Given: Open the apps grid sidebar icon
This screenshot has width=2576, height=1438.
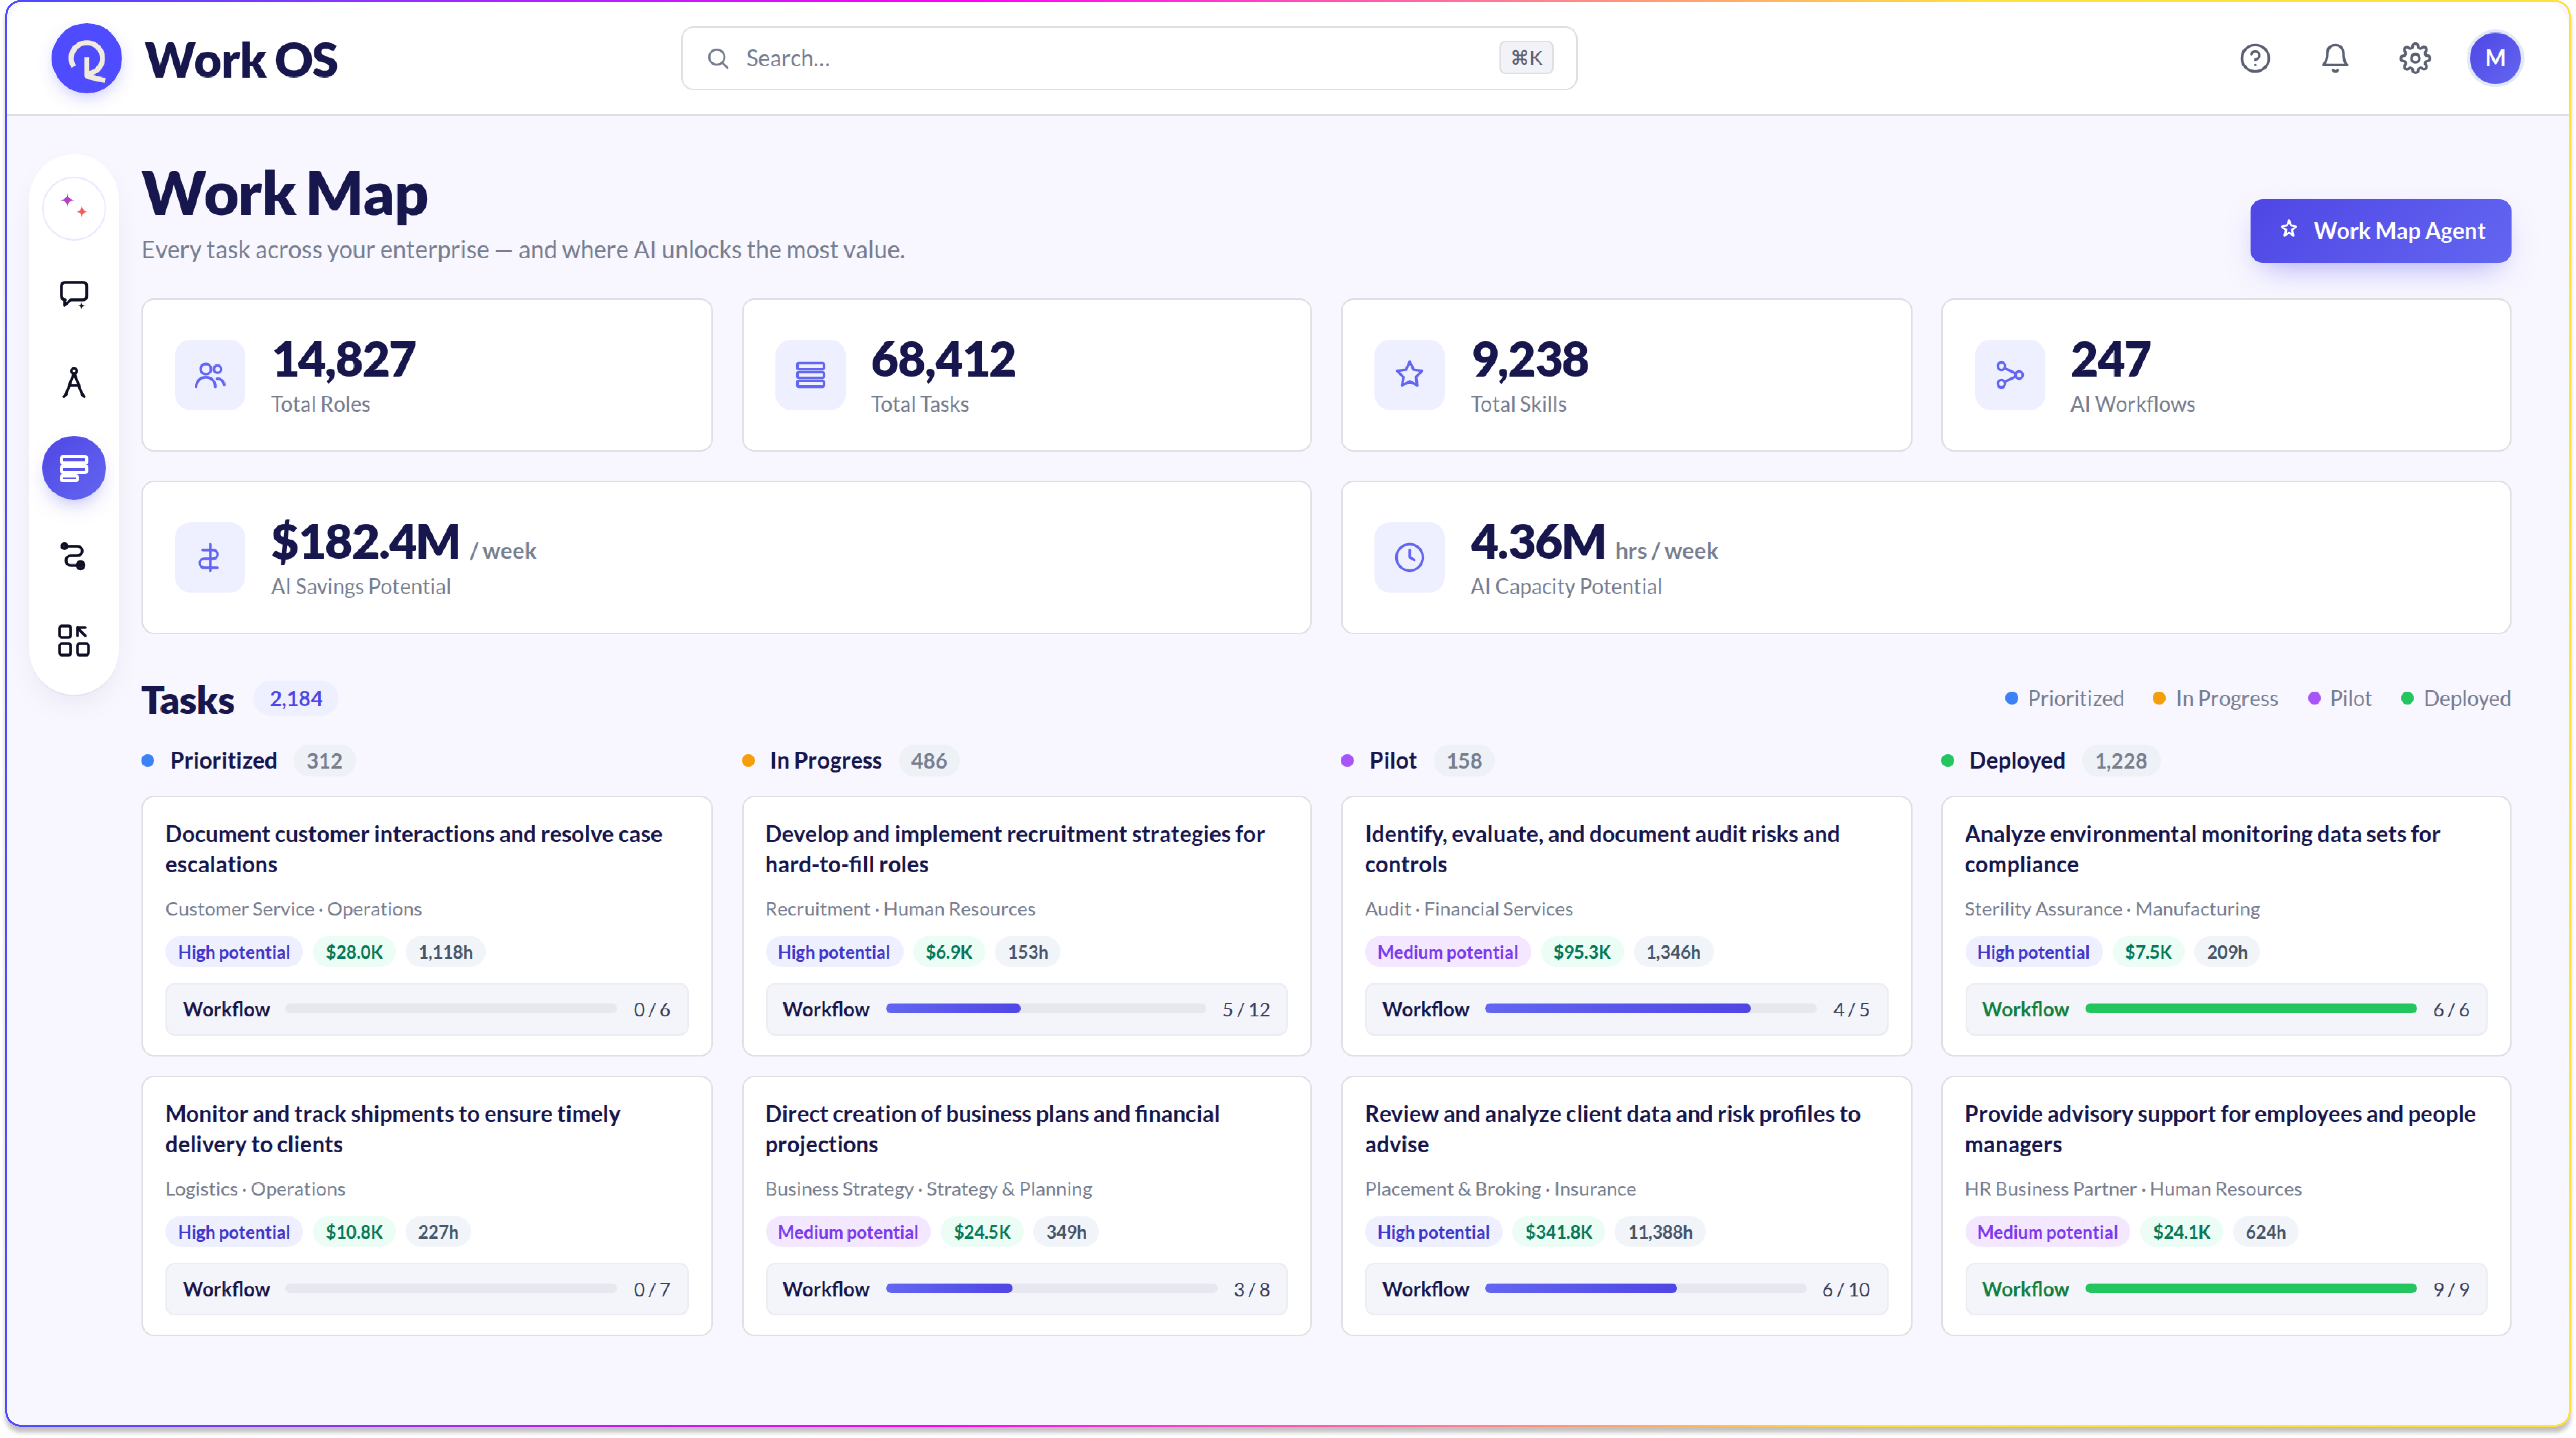Looking at the screenshot, I should point(74,641).
